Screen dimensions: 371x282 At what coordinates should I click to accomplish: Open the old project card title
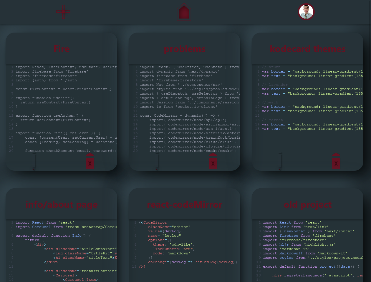click(308, 204)
